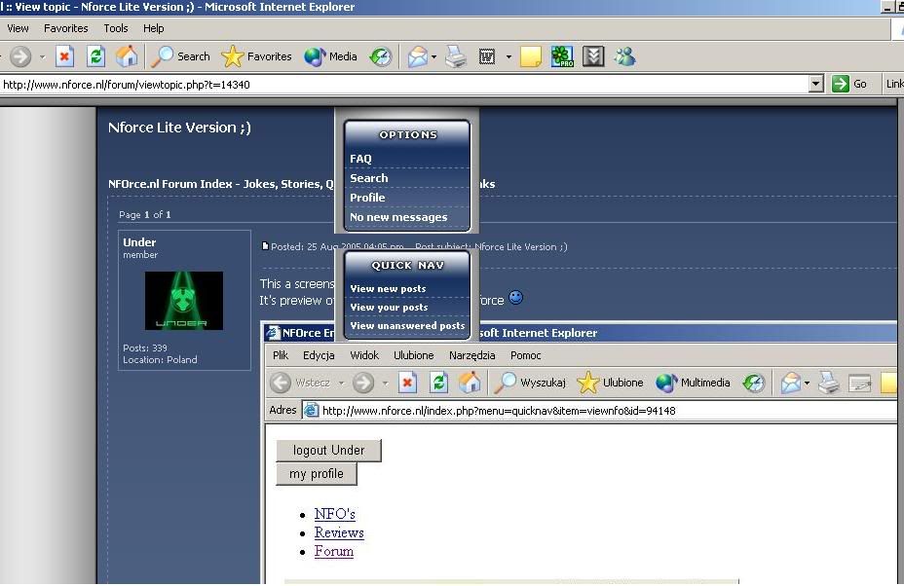
Task: Expand the Edit with Word dropdown arrow
Action: 508,57
